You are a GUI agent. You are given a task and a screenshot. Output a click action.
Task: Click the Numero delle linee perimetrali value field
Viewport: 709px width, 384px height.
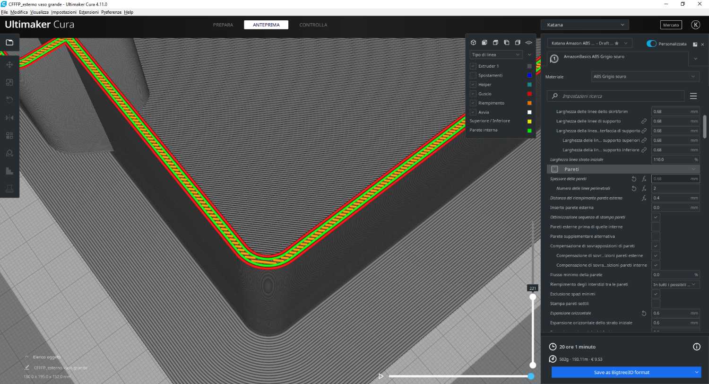675,188
